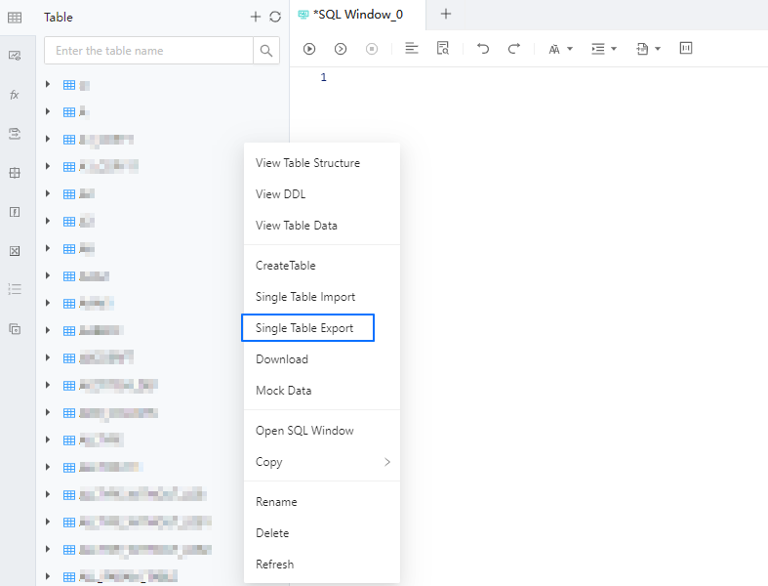Screen dimensions: 768x586
Task: Open the Function (fx) sidebar icon
Action: point(15,95)
